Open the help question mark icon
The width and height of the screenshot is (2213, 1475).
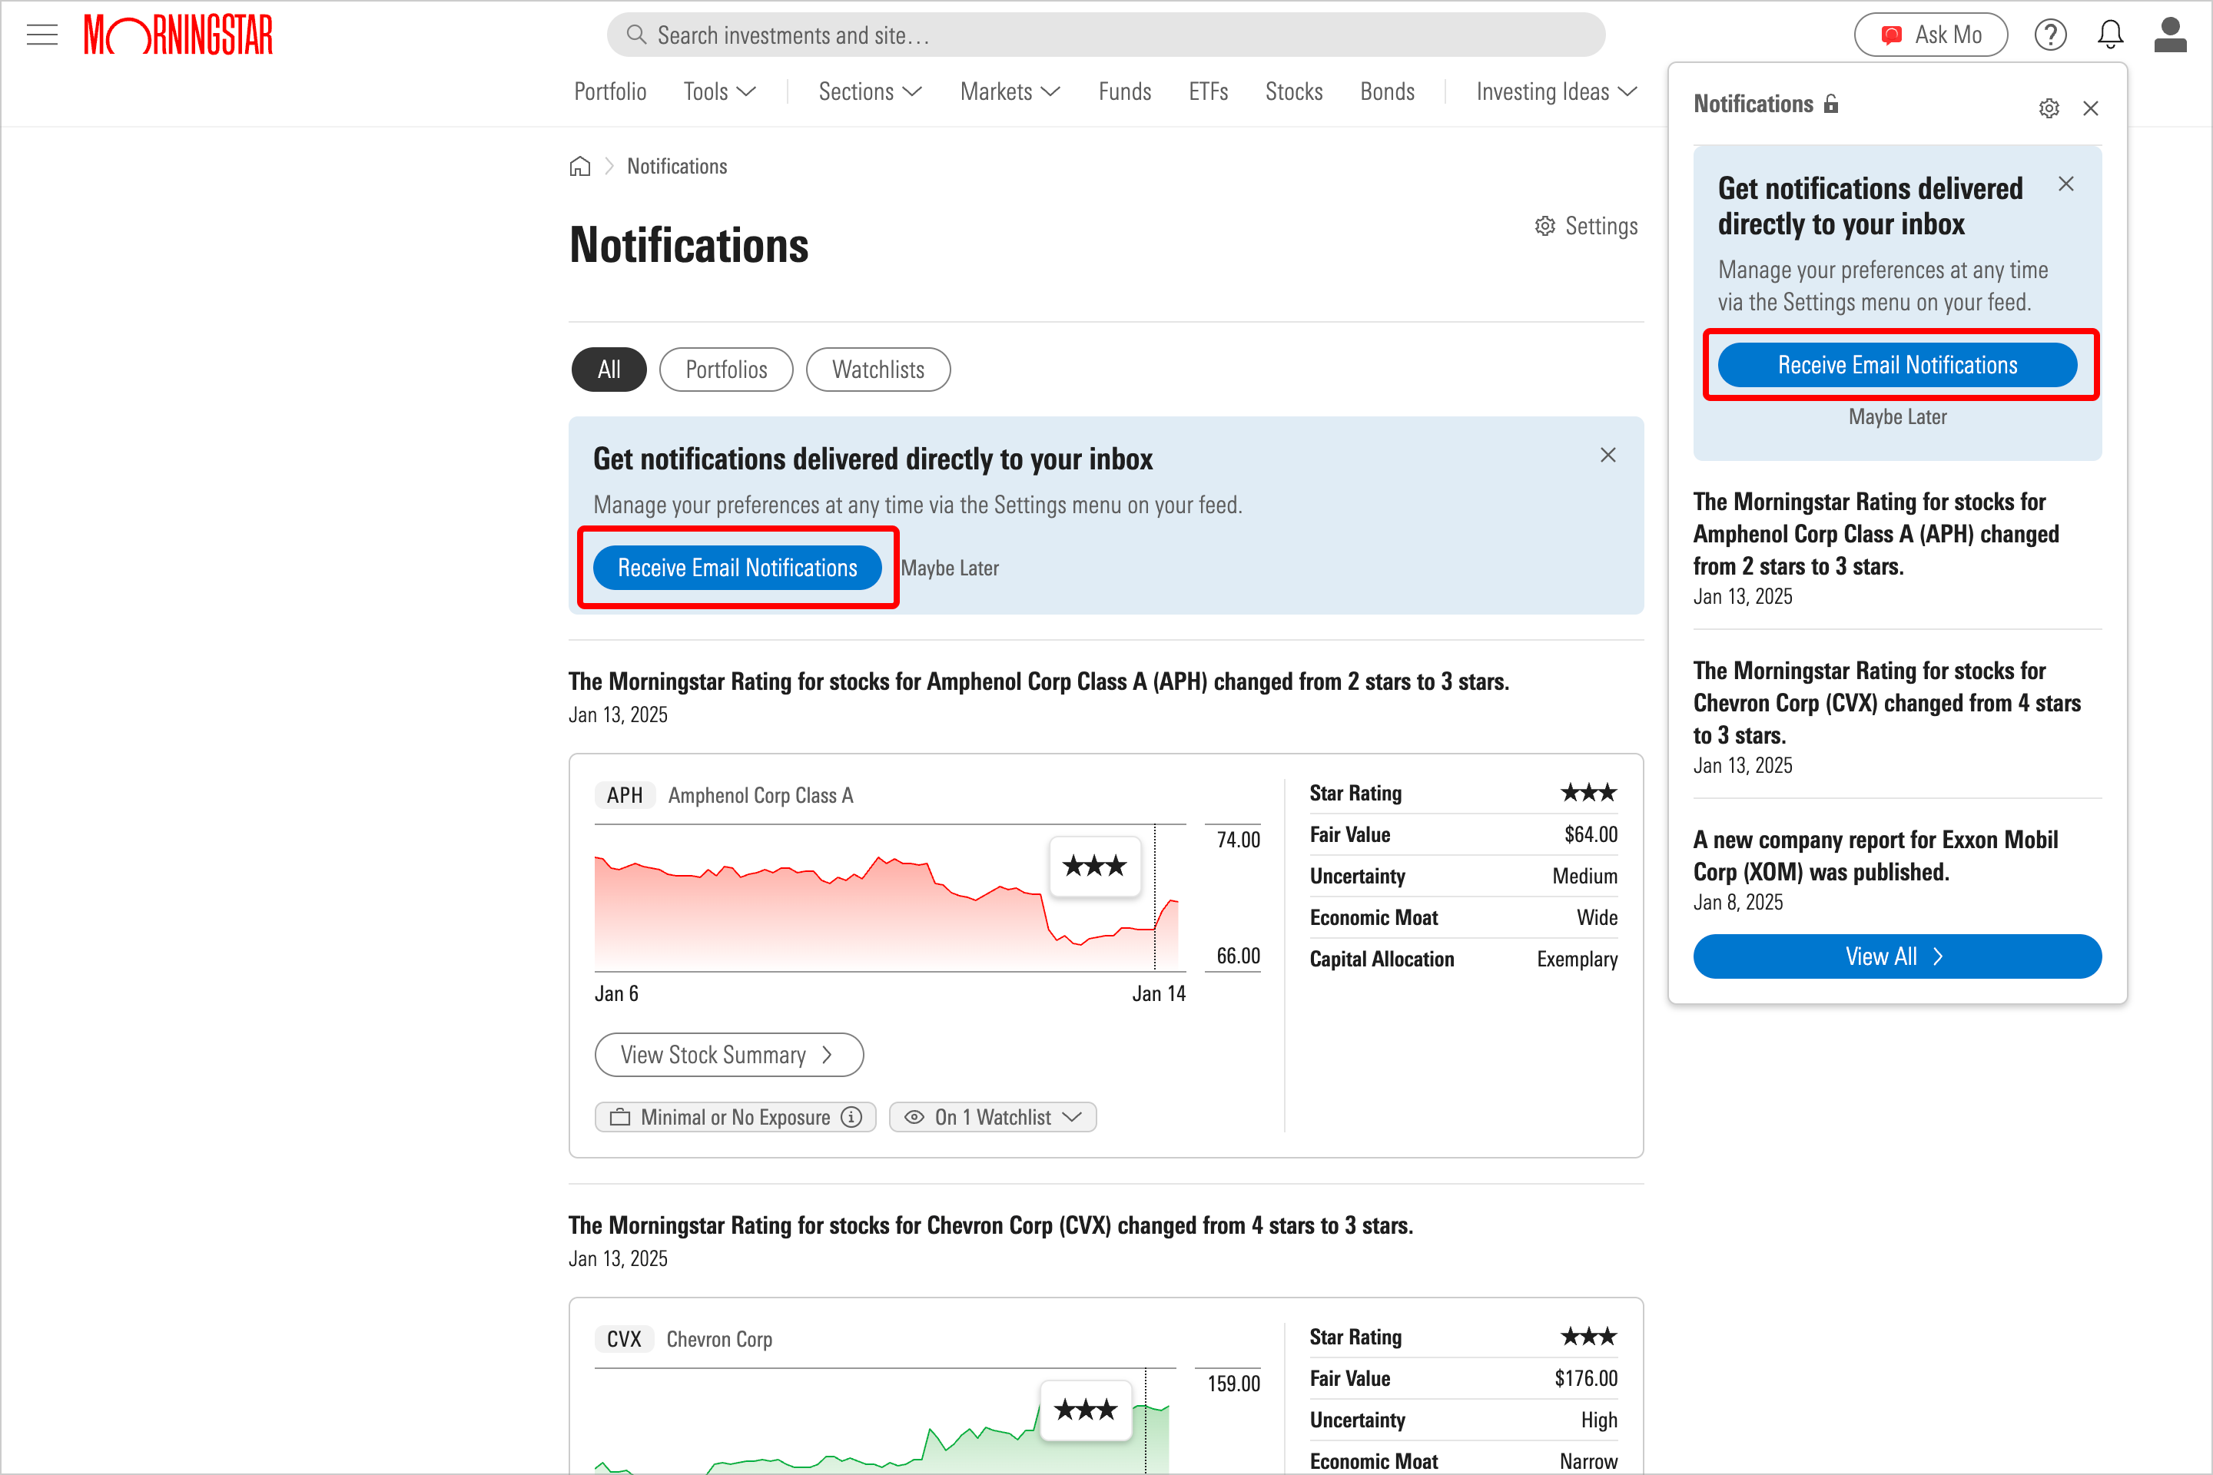[2050, 34]
